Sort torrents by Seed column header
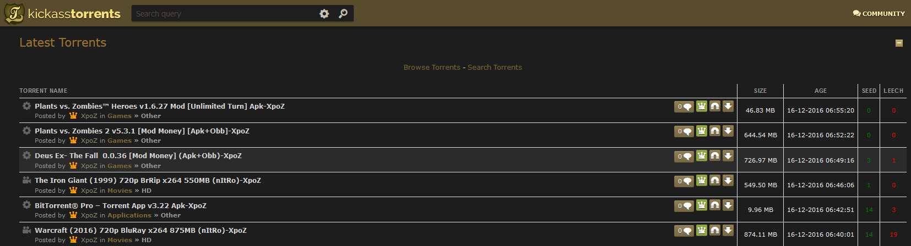The width and height of the screenshot is (911, 246). pos(869,91)
